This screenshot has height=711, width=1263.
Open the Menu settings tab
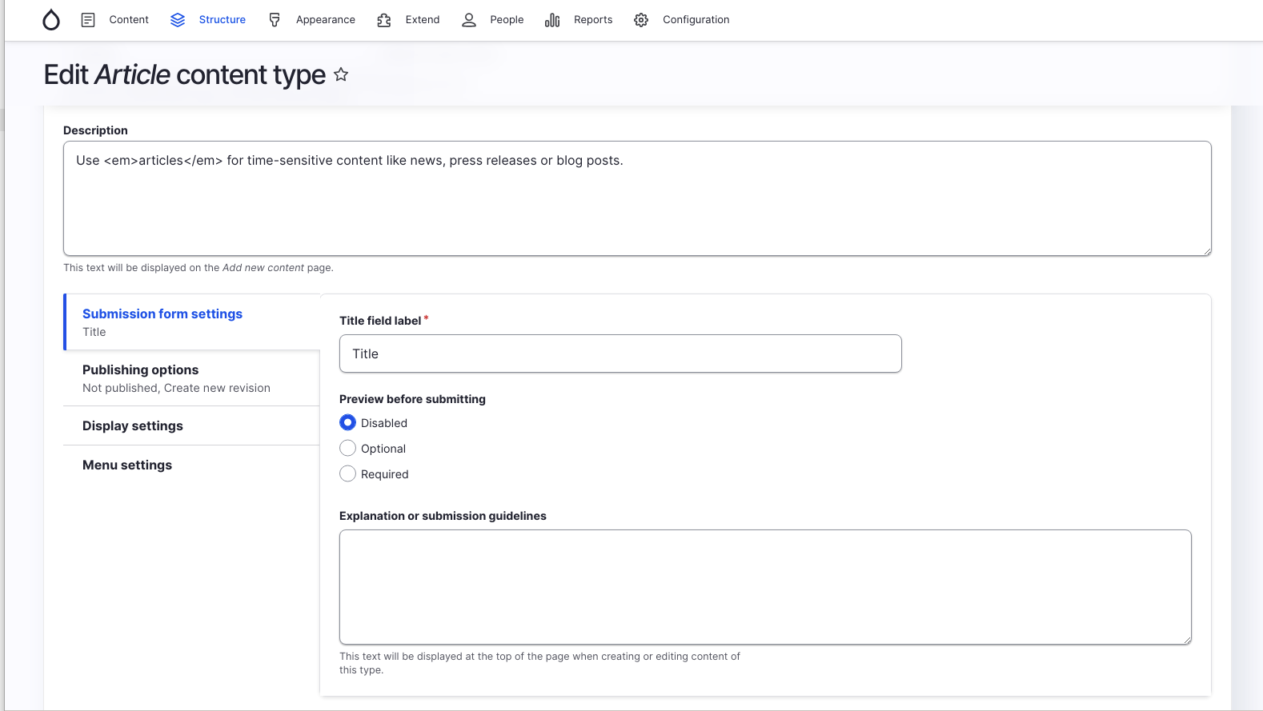tap(127, 465)
